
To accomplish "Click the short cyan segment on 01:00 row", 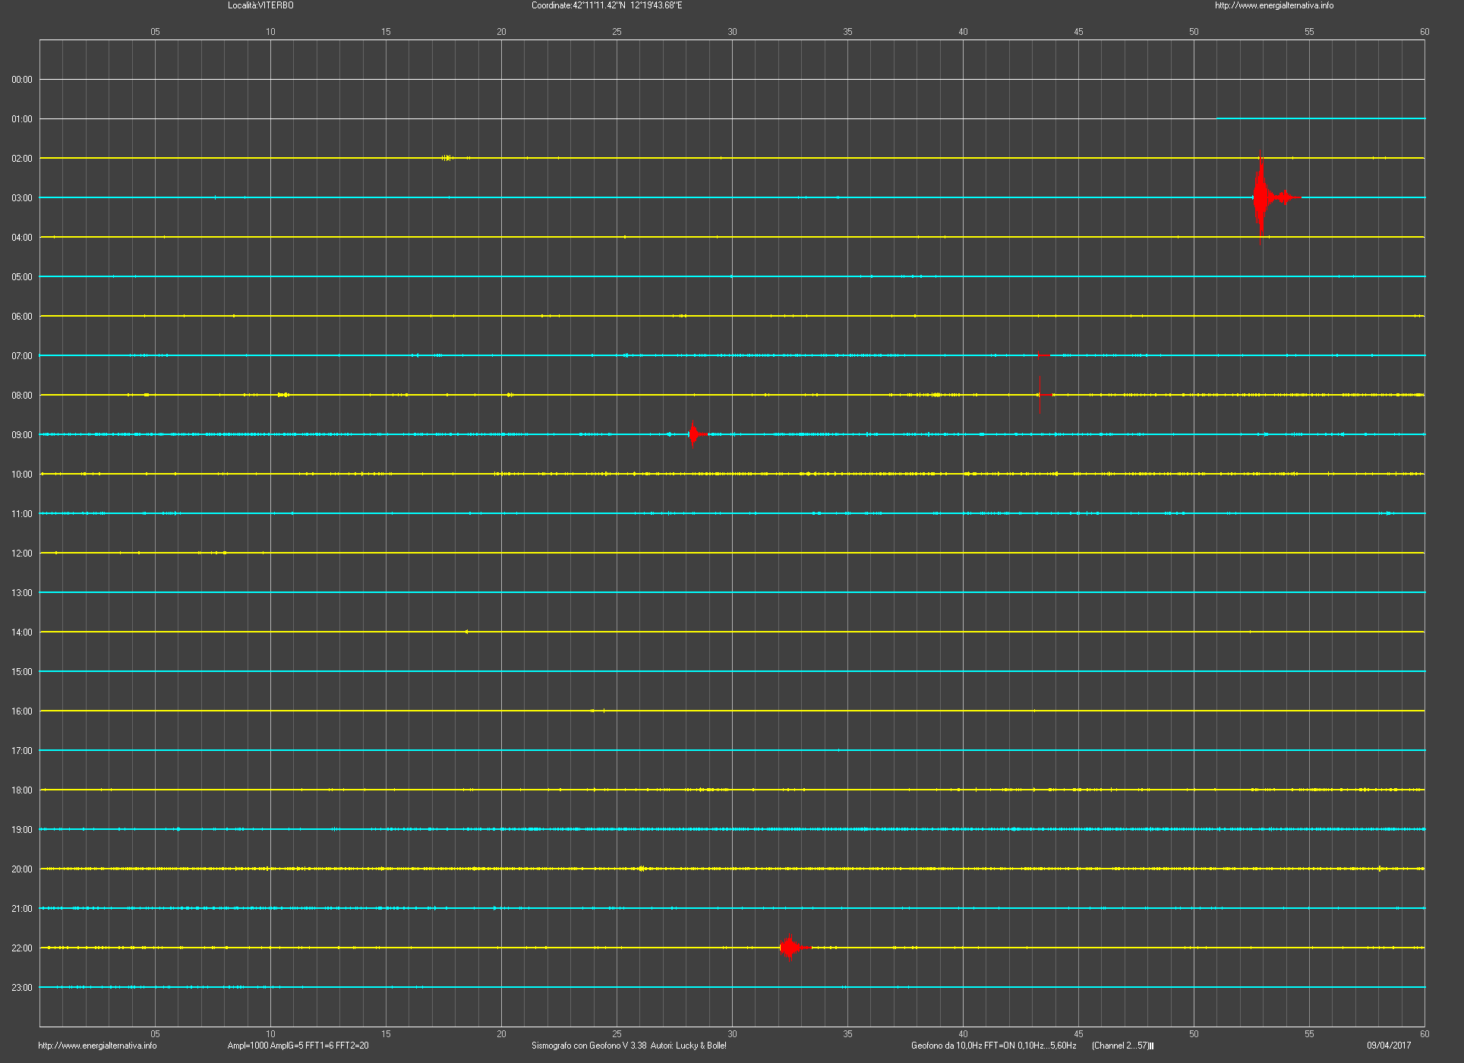I will (x=1320, y=118).
